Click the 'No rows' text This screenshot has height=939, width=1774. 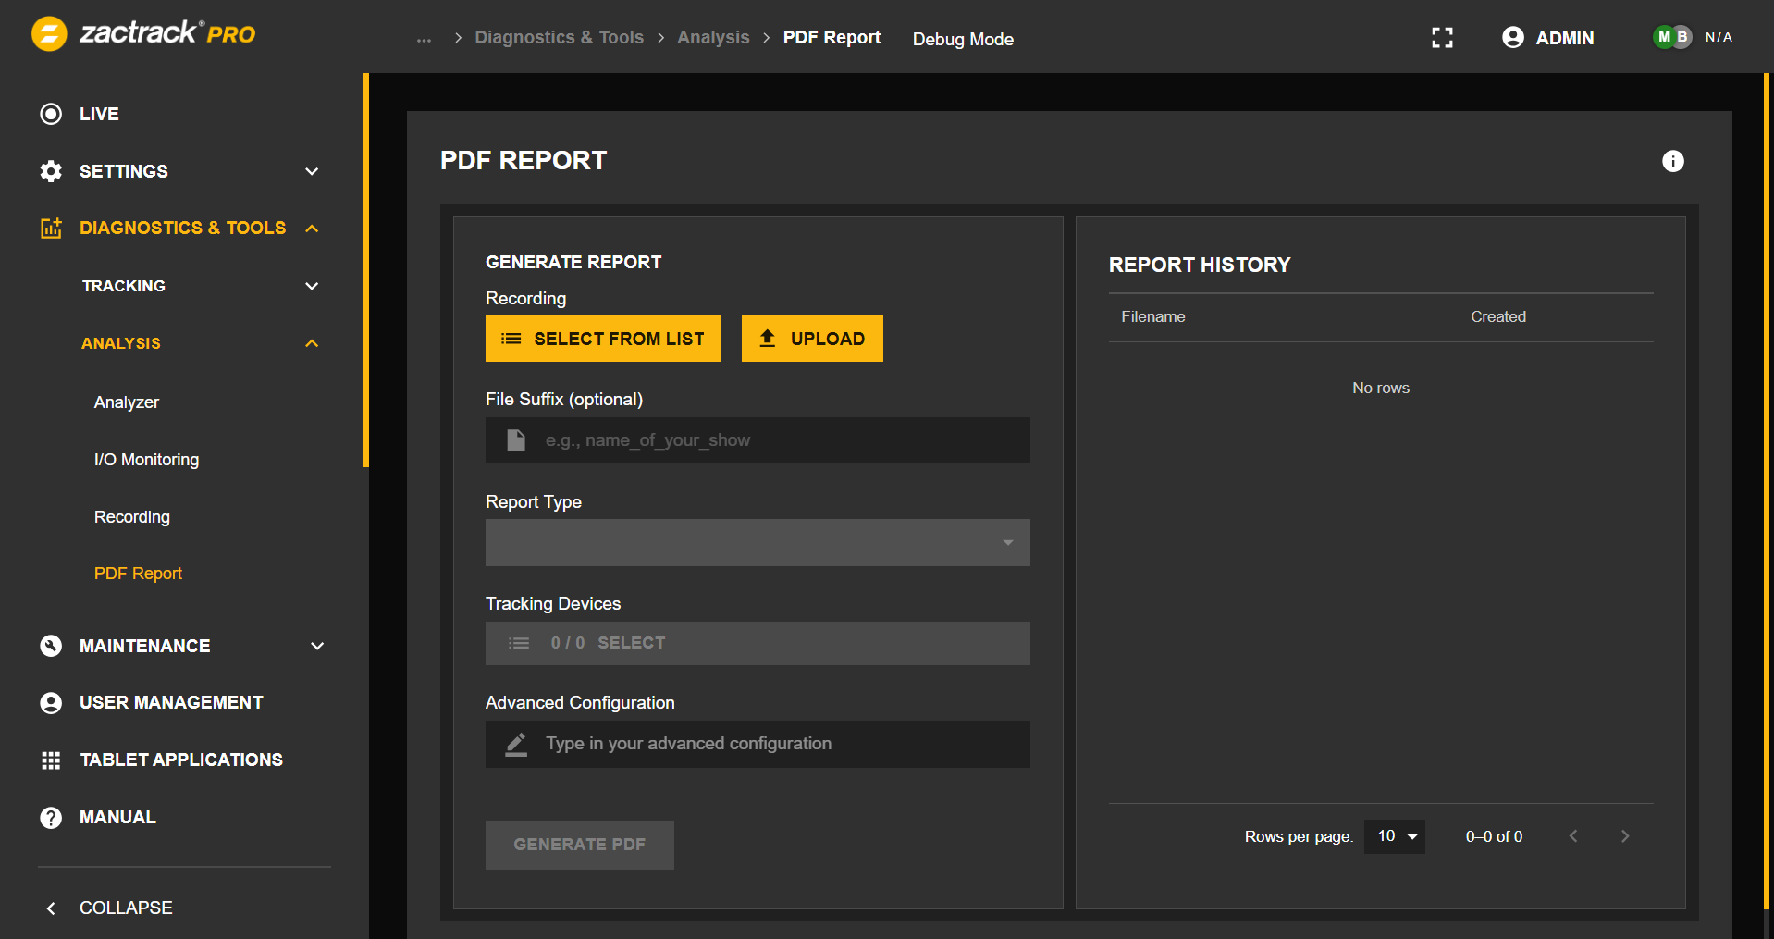click(x=1381, y=389)
